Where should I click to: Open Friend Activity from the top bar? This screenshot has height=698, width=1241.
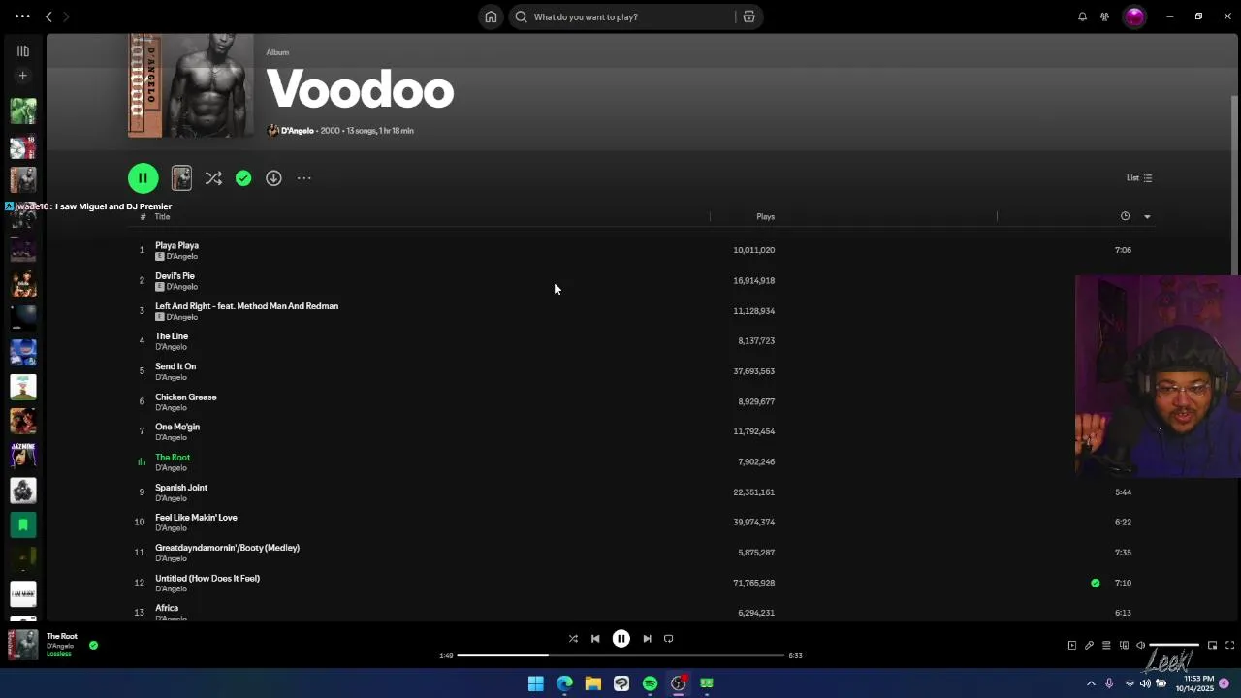coord(1104,16)
